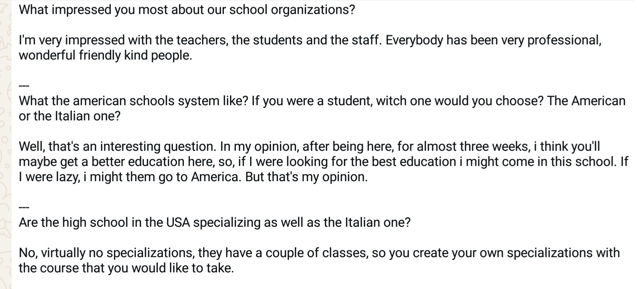Click the sentence "But that's my opinion."

click(306, 177)
